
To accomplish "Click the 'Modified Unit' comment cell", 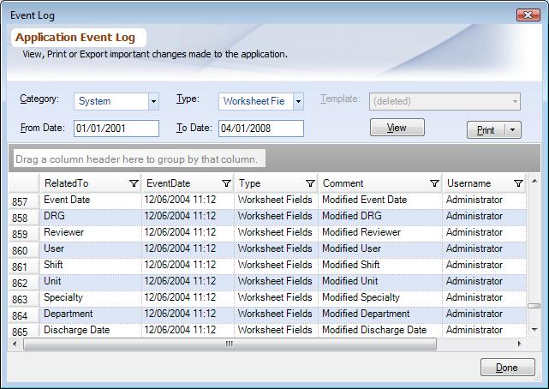I will click(380, 281).
